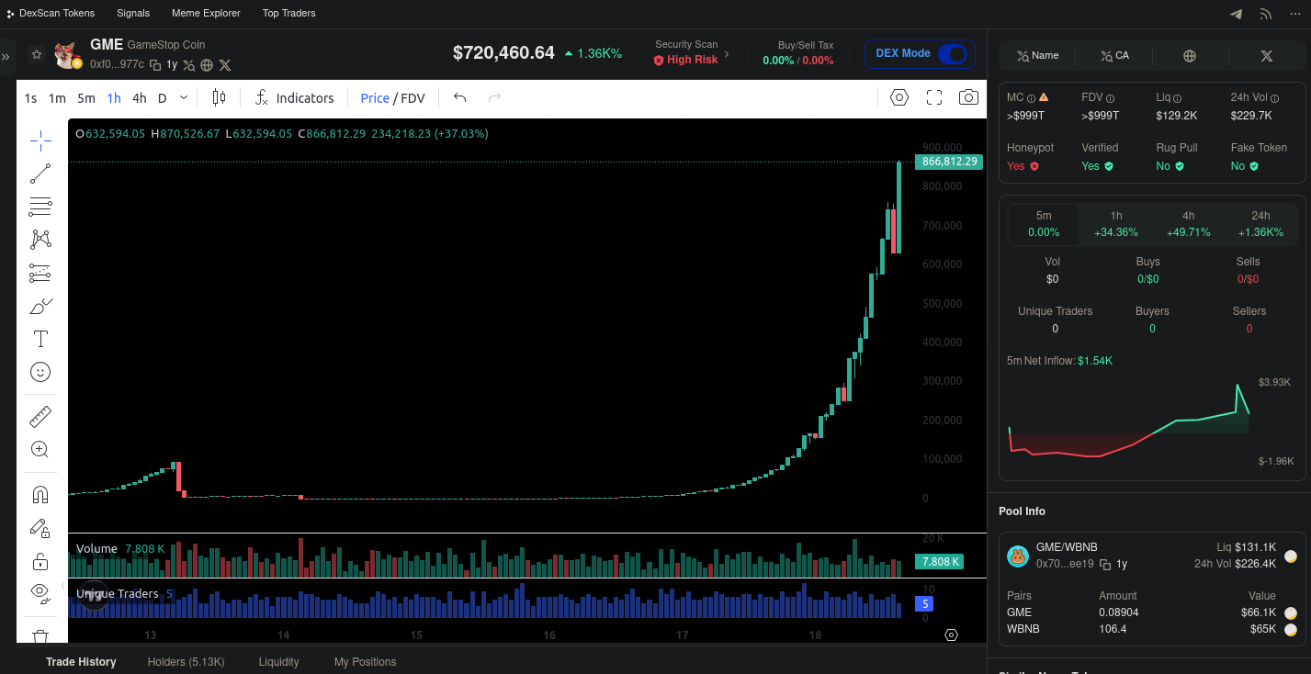Screen dimensions: 1311x674
Task: Select the brush drawing tool
Action: (40, 306)
